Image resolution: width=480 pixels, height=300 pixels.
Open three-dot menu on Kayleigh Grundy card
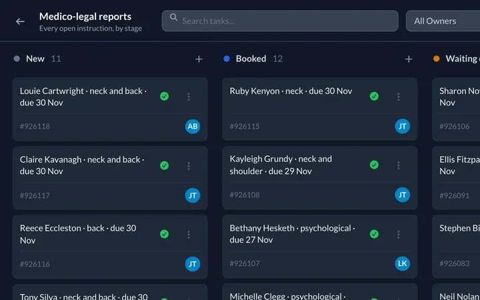click(398, 165)
